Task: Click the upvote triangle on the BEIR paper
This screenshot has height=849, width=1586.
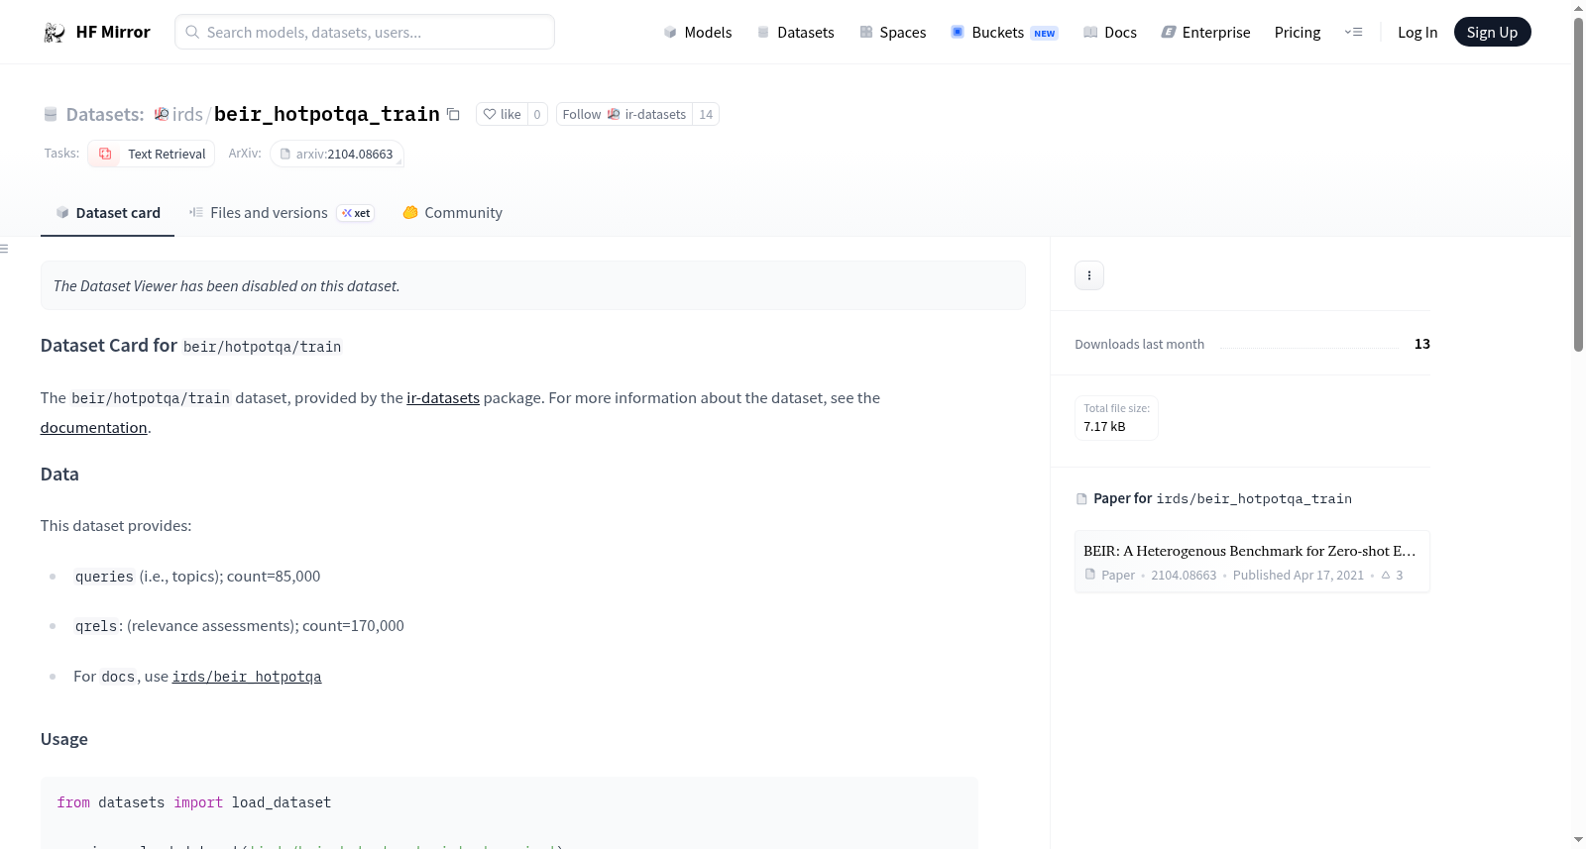Action: [1386, 575]
